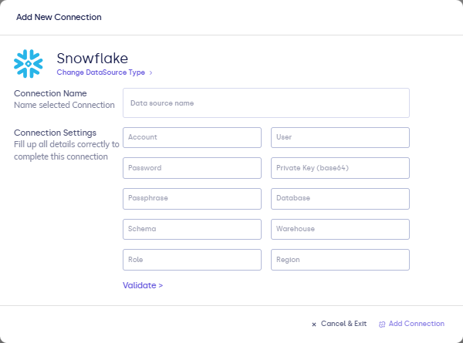Click the link icon beside Add Connection
Viewport: 463px width, 343px height.
click(382, 325)
